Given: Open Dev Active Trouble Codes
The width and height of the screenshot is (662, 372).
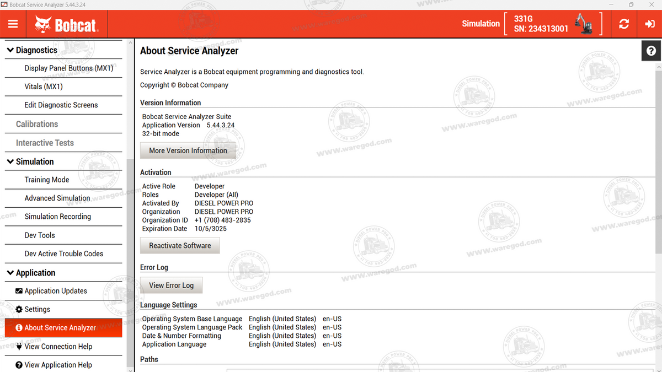Looking at the screenshot, I should 63,254.
